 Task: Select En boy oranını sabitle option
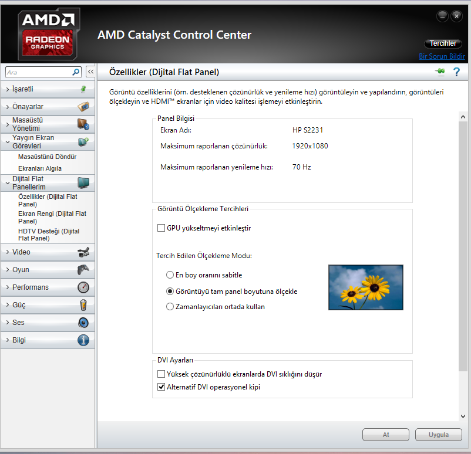tap(170, 275)
